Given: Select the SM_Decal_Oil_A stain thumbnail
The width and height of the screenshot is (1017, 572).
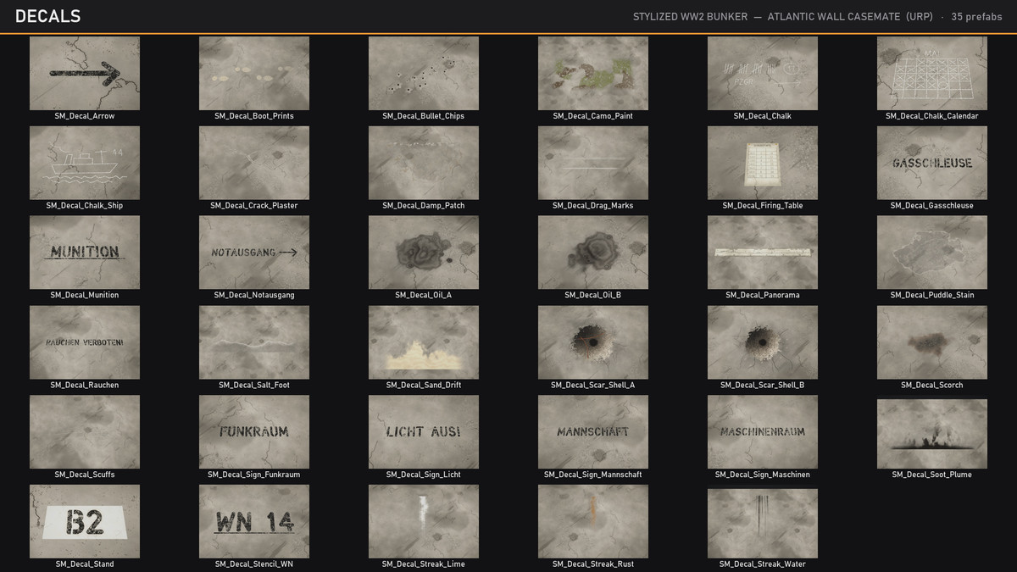Looking at the screenshot, I should (x=424, y=253).
